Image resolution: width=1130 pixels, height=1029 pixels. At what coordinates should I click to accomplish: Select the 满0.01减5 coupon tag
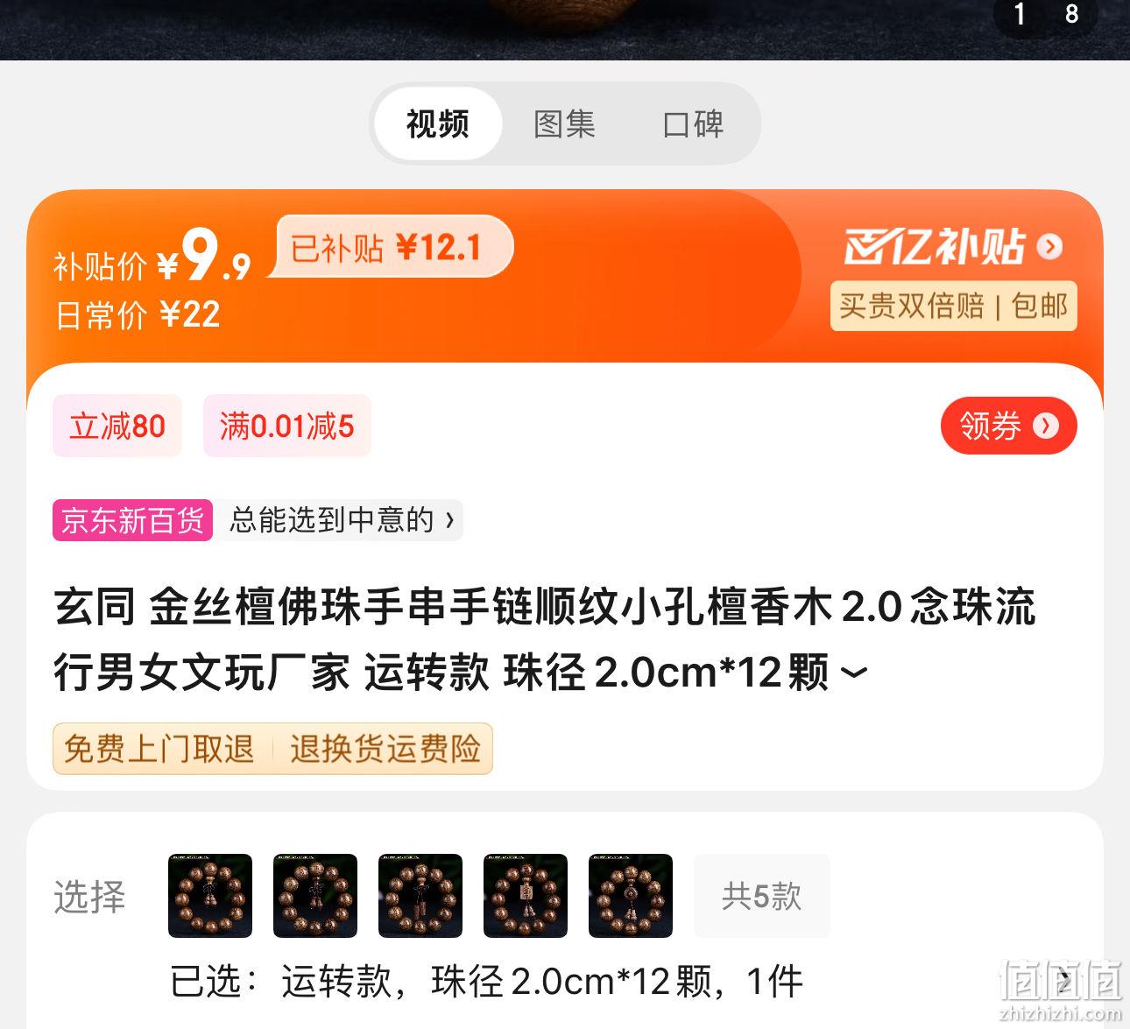[287, 426]
